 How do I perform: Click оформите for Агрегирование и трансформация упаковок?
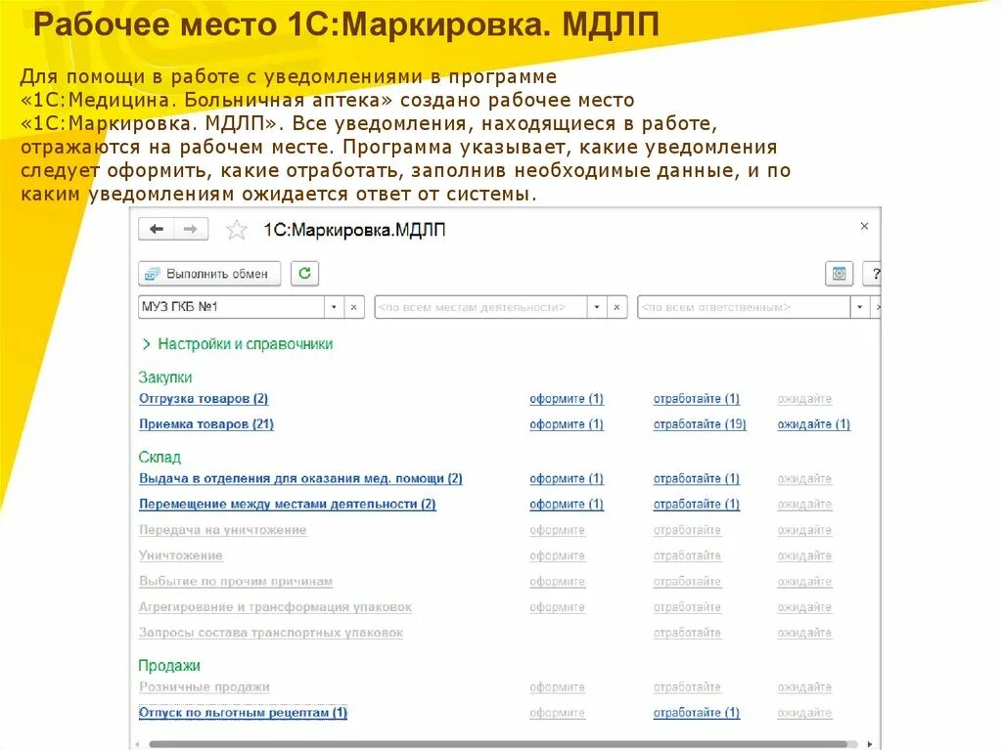pyautogui.click(x=557, y=607)
